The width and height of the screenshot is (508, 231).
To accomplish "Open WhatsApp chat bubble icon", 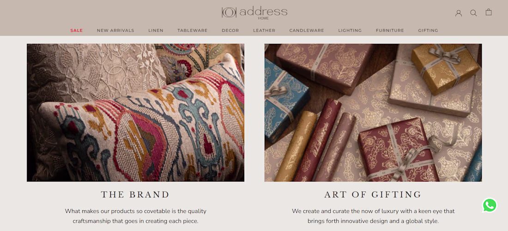I will [490, 206].
